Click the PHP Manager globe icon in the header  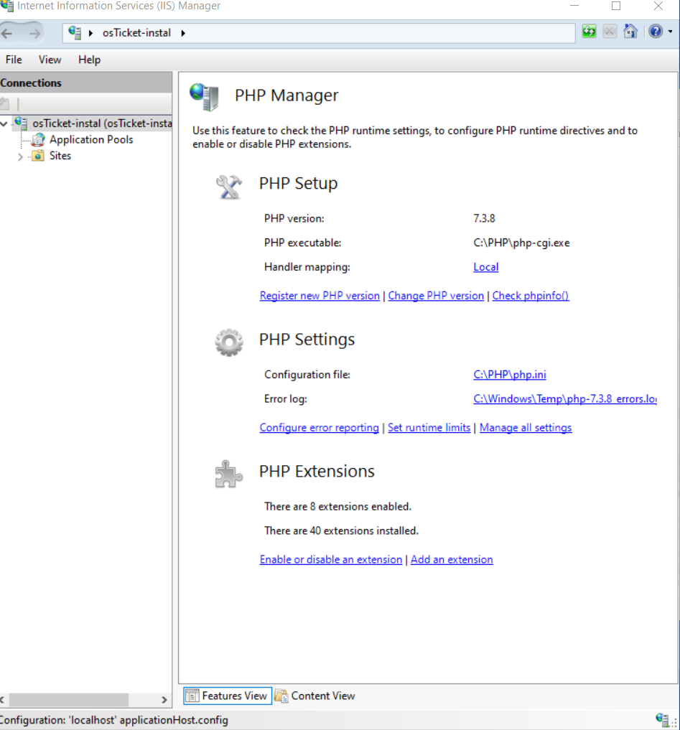(x=206, y=95)
